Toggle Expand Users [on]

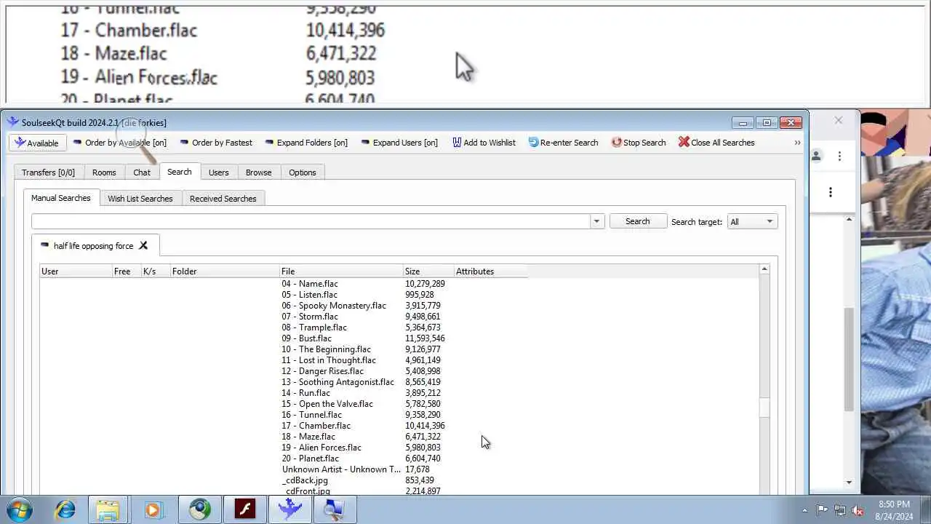click(399, 143)
